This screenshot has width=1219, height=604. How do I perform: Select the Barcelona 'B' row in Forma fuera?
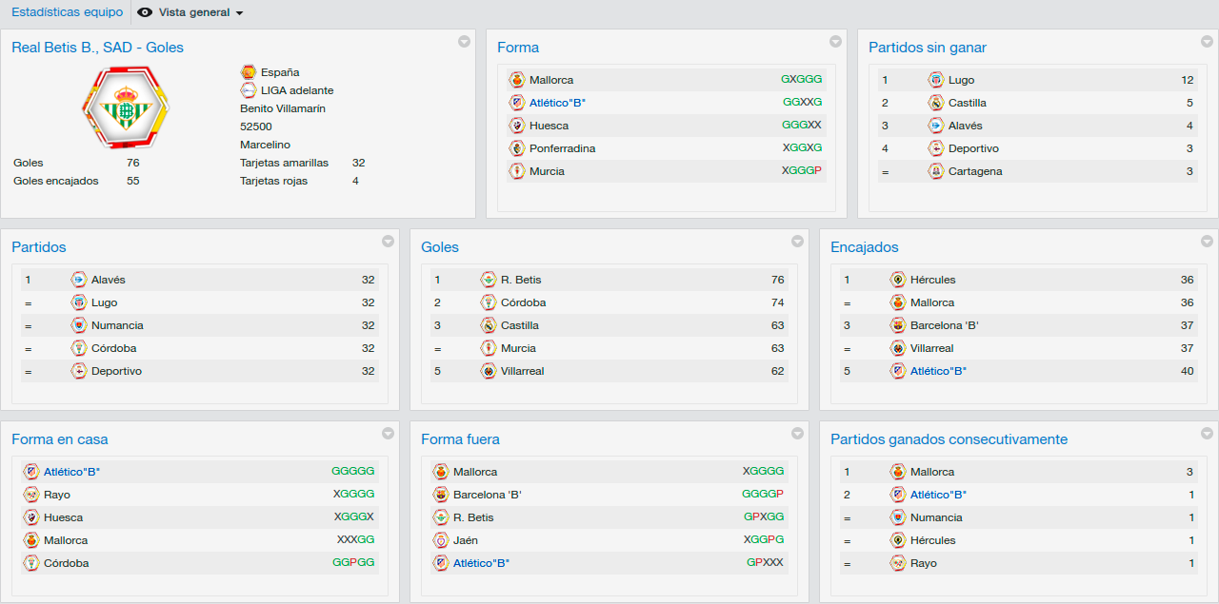pos(609,495)
